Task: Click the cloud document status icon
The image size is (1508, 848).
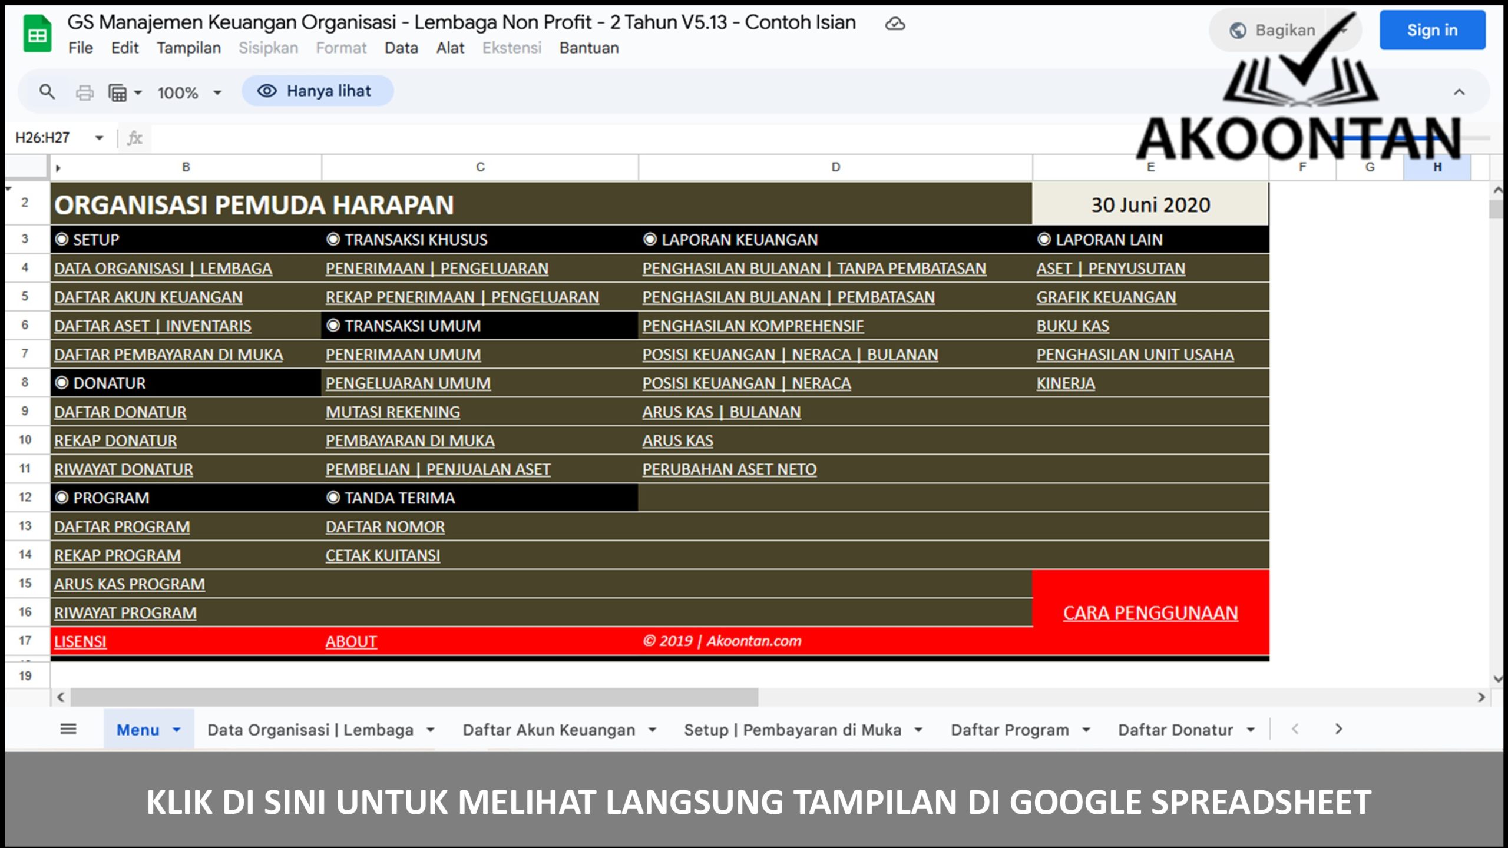Action: 896,24
